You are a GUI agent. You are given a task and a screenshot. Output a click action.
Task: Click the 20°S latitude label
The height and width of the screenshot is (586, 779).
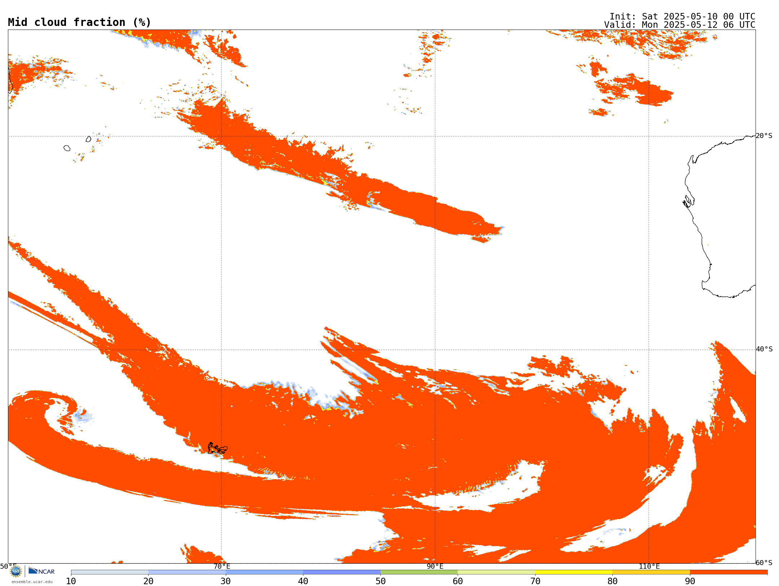coord(764,136)
